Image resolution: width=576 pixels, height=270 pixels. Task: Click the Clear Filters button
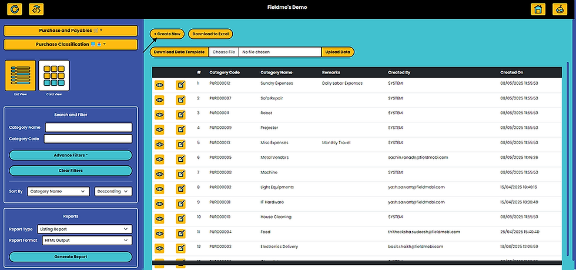coord(71,171)
